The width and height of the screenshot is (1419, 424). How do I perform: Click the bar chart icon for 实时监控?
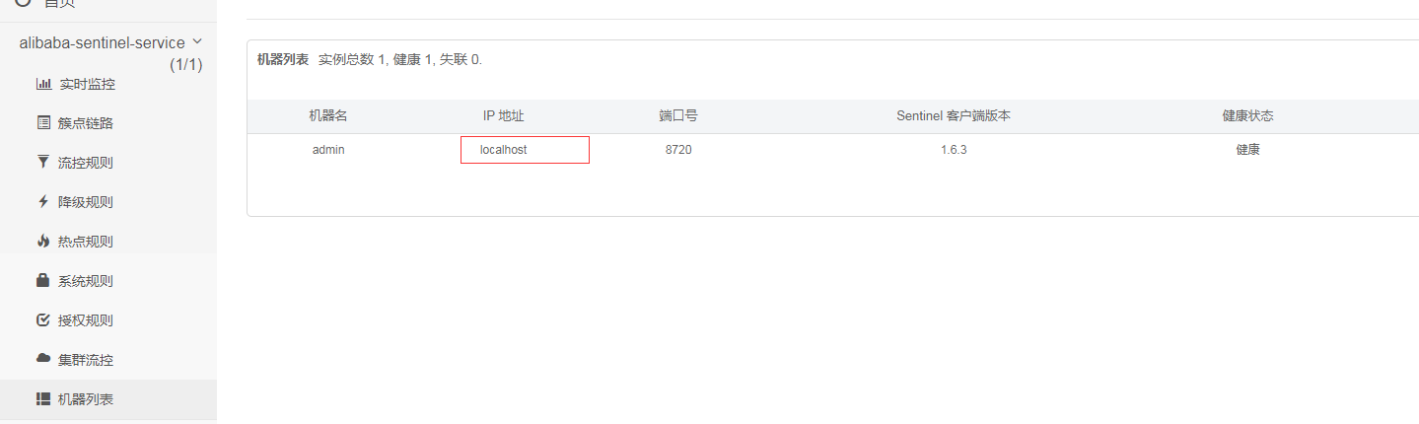pos(43,84)
